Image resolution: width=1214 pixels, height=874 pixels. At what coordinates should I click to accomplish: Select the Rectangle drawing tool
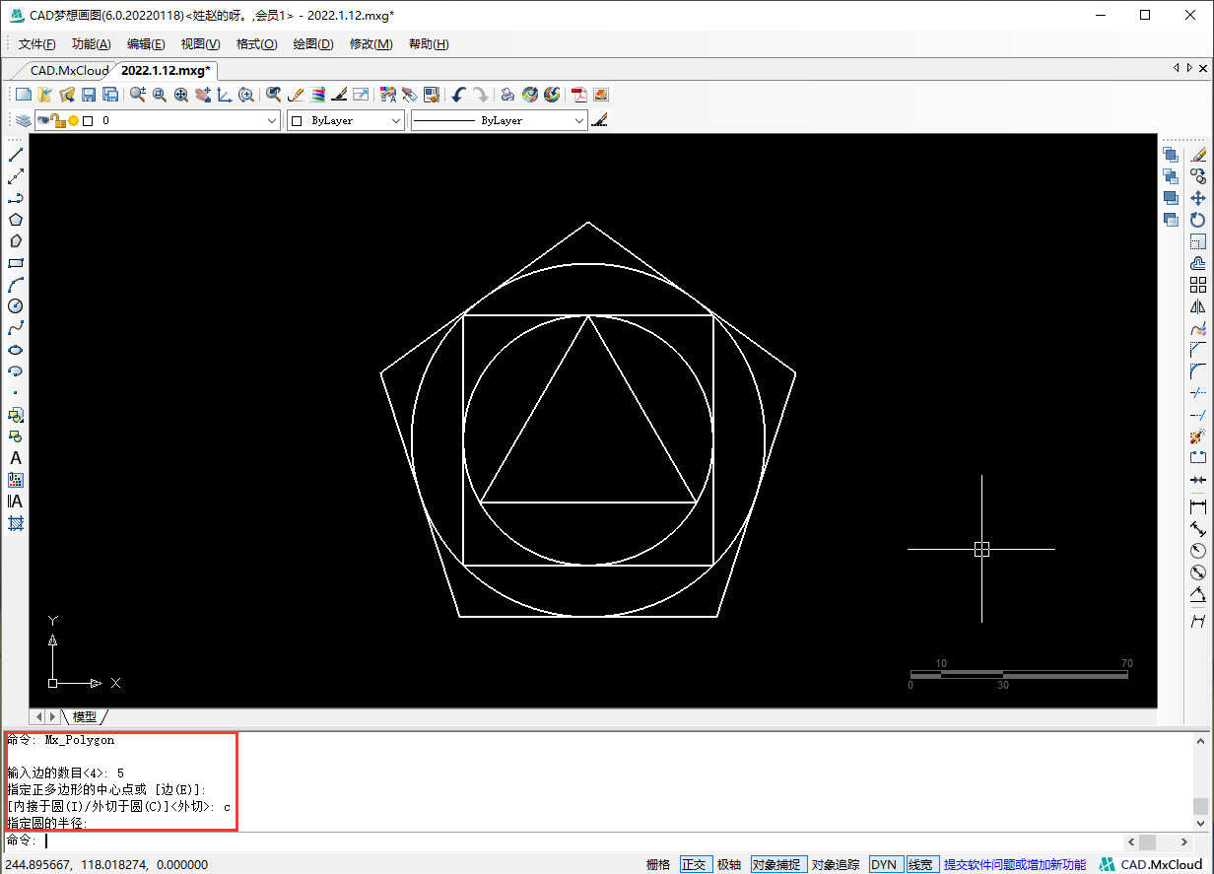click(16, 263)
